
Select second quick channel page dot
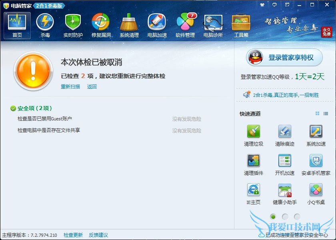[285, 217]
